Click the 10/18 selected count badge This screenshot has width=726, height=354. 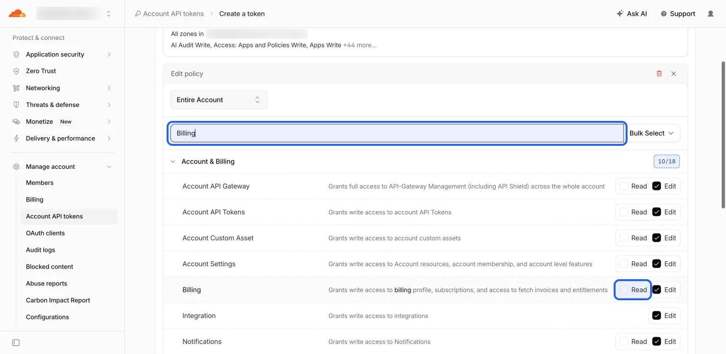pos(666,162)
